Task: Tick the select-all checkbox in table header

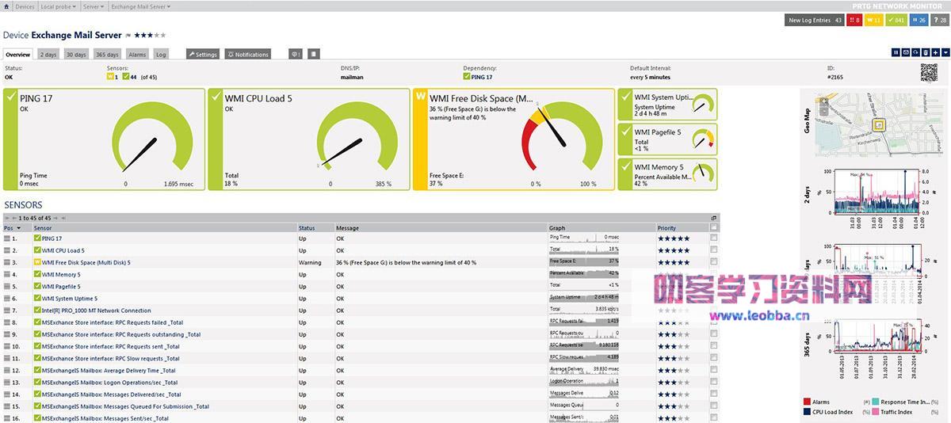Action: (x=714, y=227)
